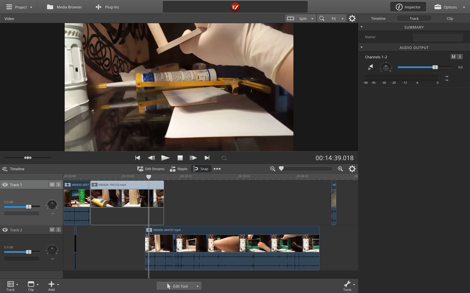Screen dimensions: 470x293
Task: Solo Track 1
Action: (x=58, y=185)
